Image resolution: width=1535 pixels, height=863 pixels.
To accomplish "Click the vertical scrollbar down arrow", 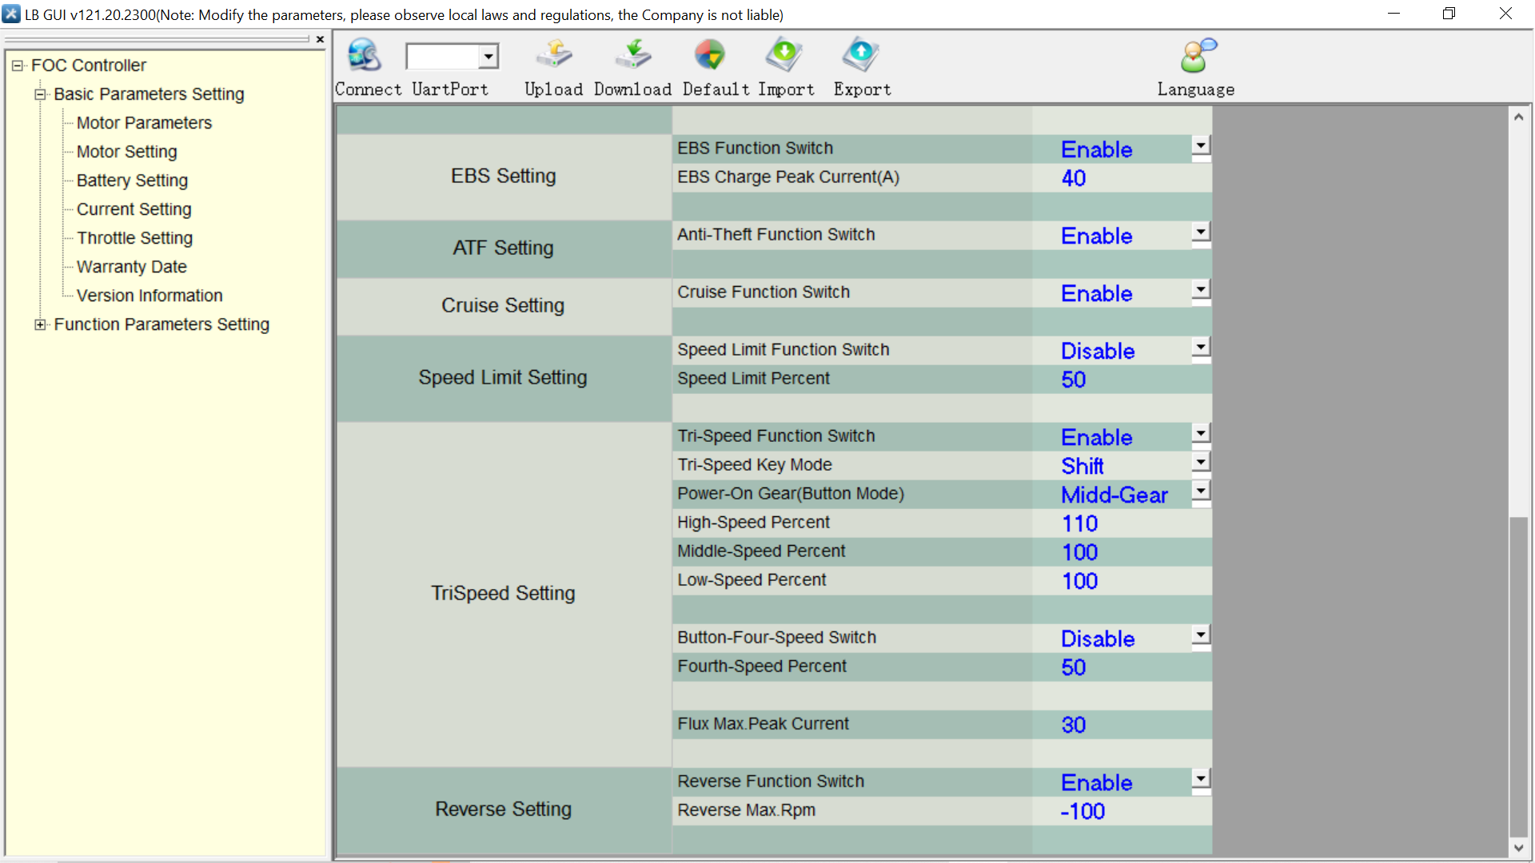I will tap(1518, 848).
